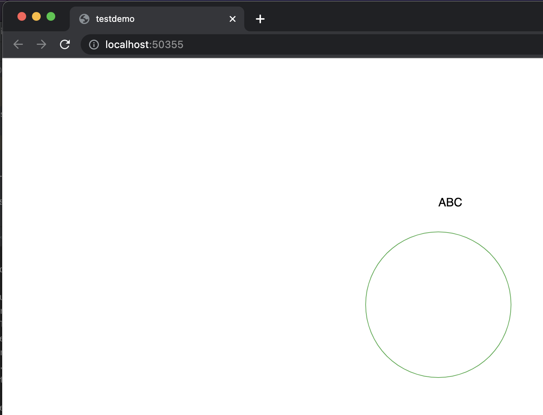Click the green circle outline

tap(438, 232)
